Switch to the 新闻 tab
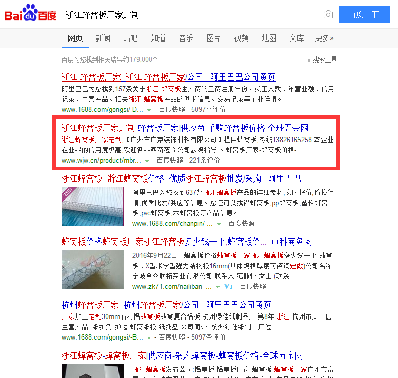This screenshot has height=378, width=398. coord(103,38)
